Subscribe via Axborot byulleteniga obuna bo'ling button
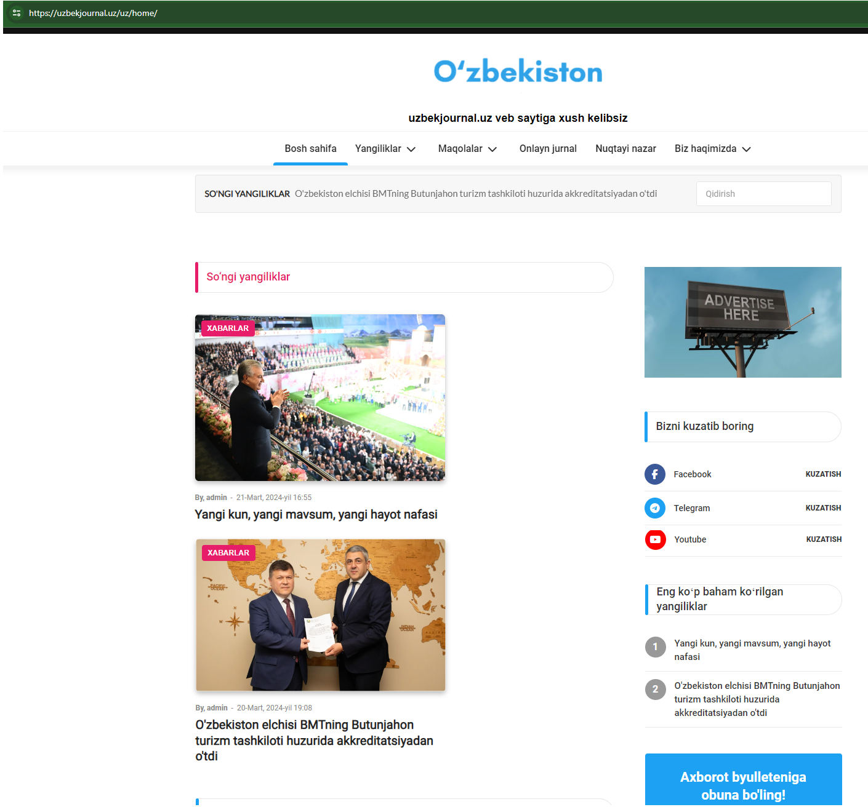 (x=743, y=785)
